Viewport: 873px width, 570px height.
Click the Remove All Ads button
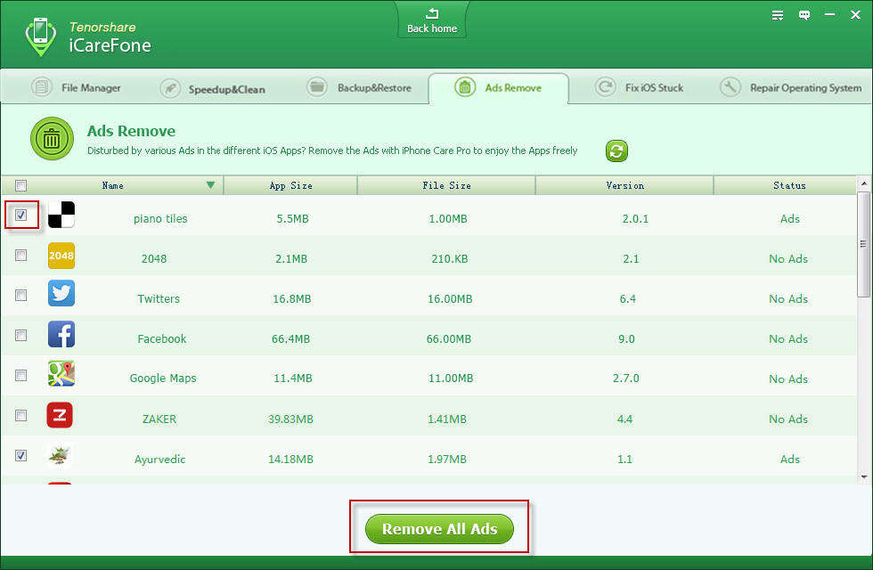[439, 529]
